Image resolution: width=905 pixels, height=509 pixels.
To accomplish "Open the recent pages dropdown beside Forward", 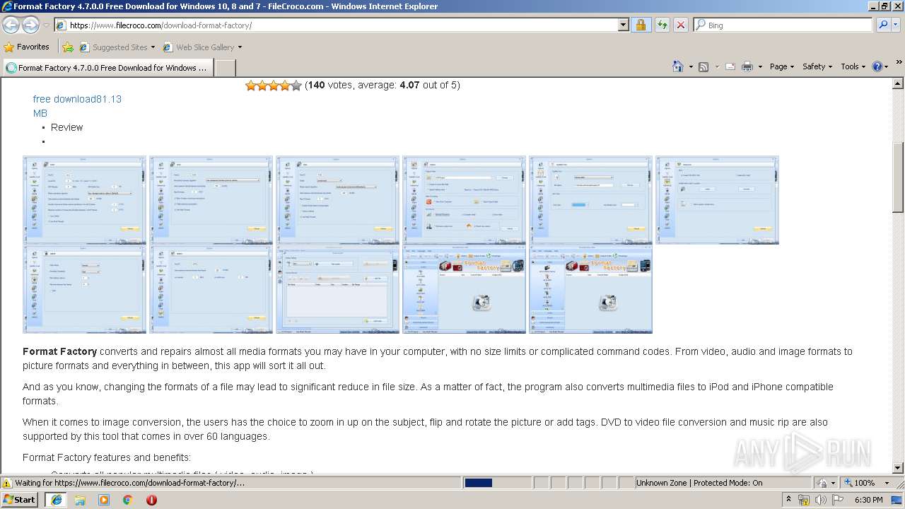I will (x=46, y=25).
